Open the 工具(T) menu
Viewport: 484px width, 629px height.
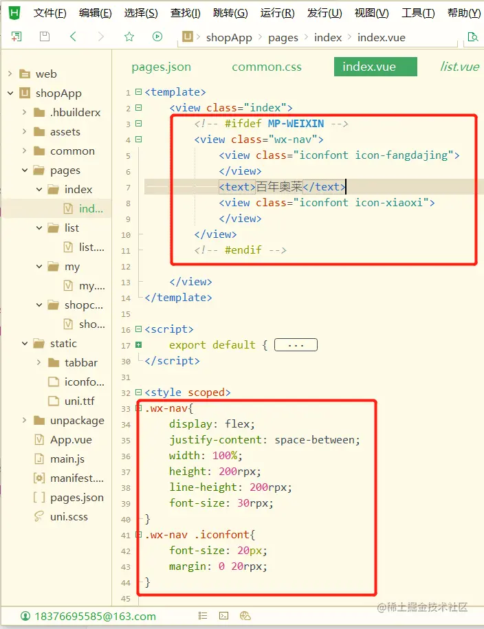click(418, 13)
